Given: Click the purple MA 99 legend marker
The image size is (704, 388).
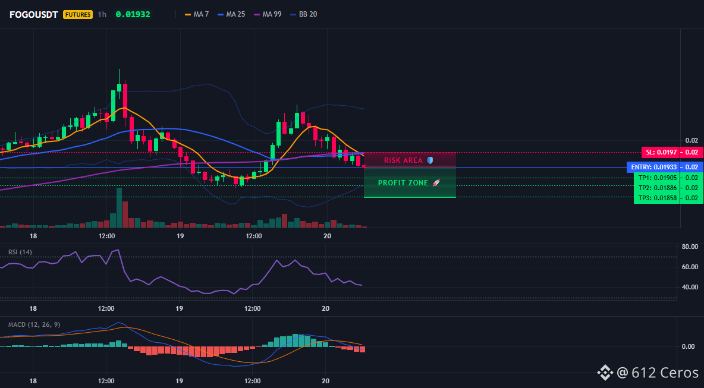Looking at the screenshot, I should 257,14.
